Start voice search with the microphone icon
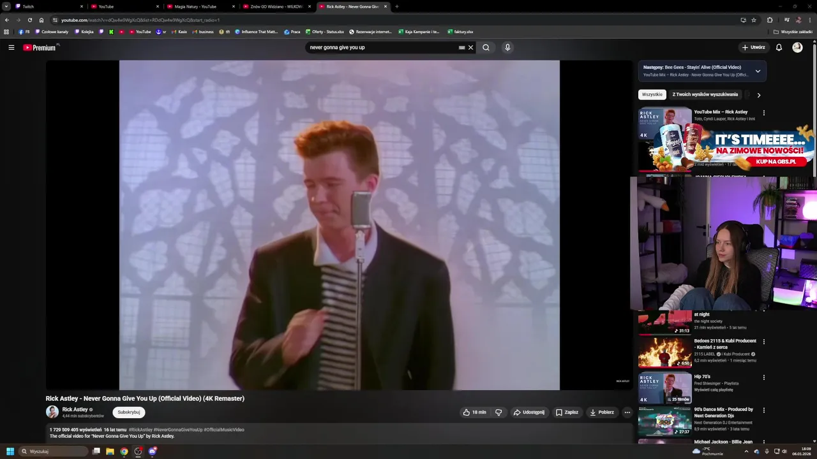Image resolution: width=817 pixels, height=459 pixels. tap(507, 47)
